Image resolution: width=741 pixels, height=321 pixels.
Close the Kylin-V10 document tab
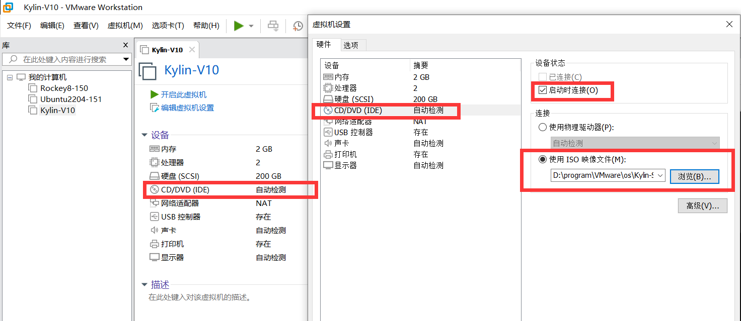point(192,50)
